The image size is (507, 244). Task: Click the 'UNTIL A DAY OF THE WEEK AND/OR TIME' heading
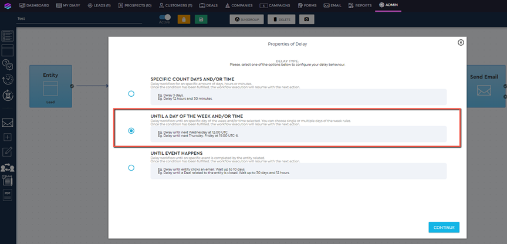tap(197, 116)
